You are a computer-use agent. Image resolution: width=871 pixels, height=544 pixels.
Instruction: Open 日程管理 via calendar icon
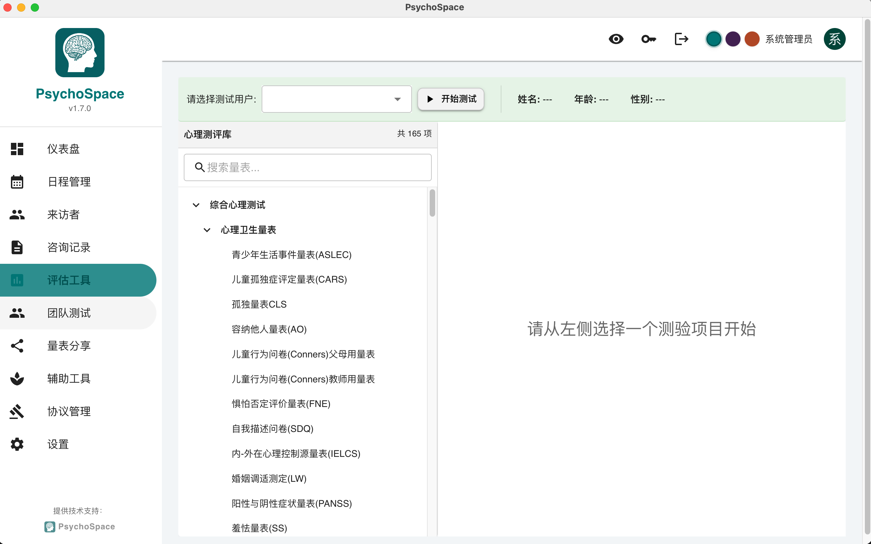pos(17,182)
